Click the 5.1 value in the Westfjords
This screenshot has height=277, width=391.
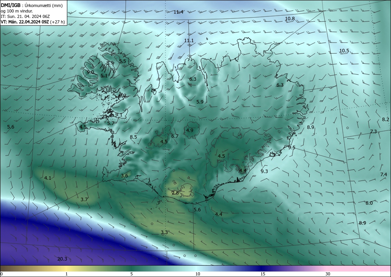(x=104, y=75)
